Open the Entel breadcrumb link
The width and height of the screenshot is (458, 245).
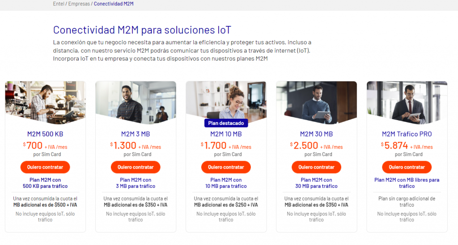(59, 4)
